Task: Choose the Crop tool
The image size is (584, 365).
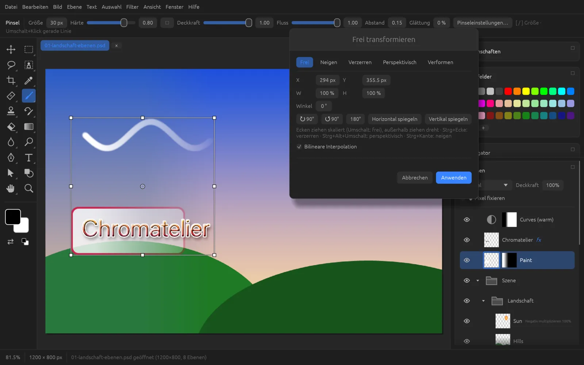Action: pos(11,80)
